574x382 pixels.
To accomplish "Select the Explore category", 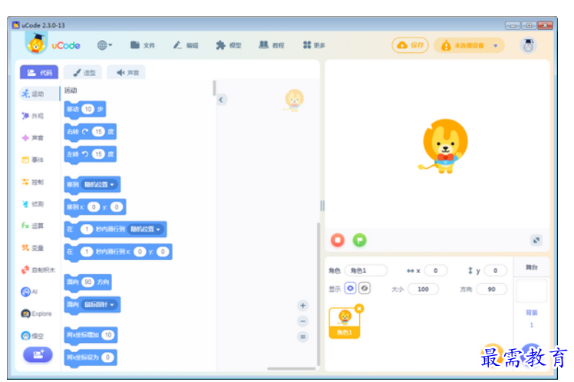I will 37,314.
